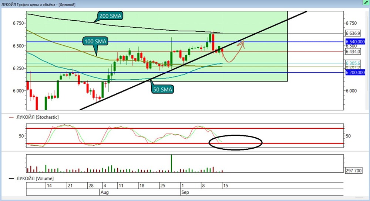Click date 18 on the time axis
Viewport: 370px width, 201px height.
[142, 186]
